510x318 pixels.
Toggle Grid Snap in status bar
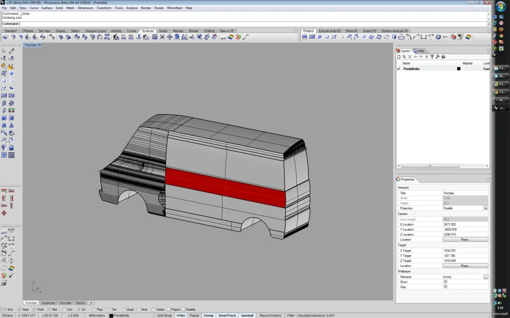pos(164,316)
